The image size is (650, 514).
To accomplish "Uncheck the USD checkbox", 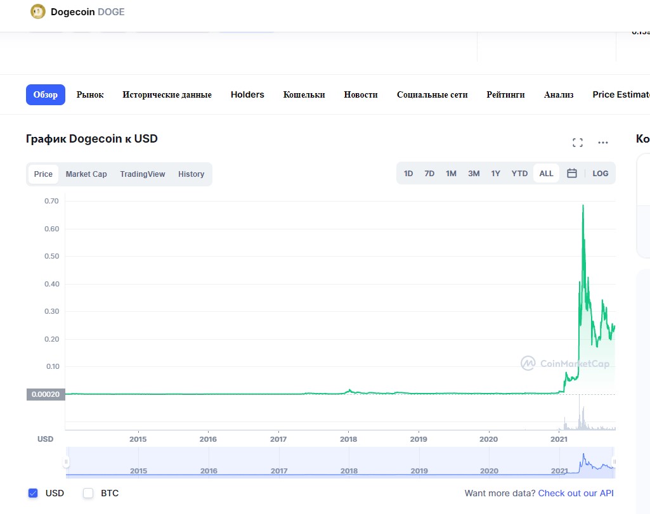I will pyautogui.click(x=33, y=493).
